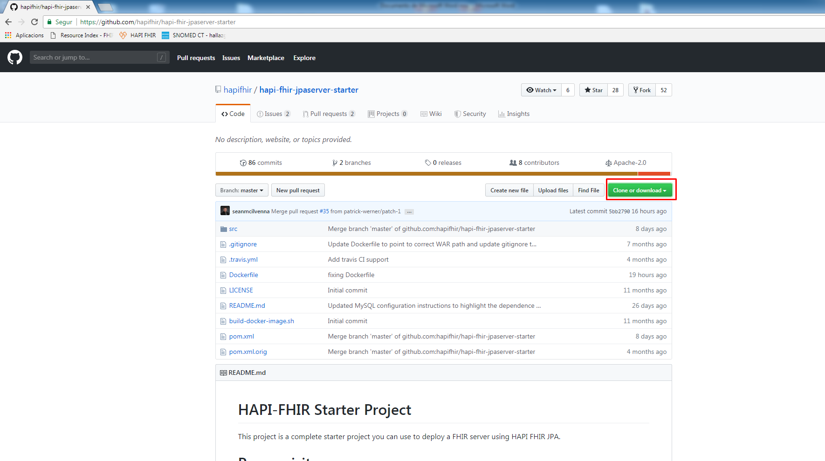
Task: Go back with browser back arrow
Action: [x=8, y=22]
